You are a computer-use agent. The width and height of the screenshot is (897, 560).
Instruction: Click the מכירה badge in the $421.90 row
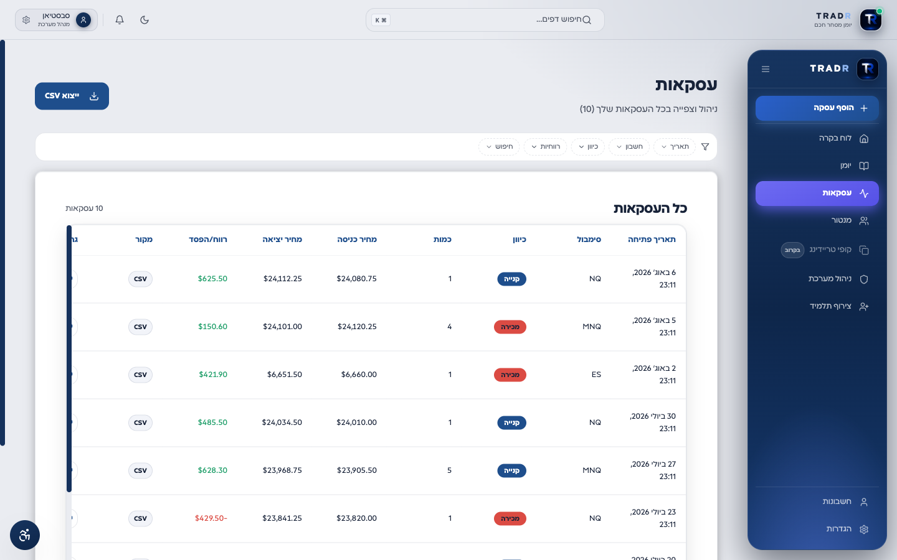coord(510,375)
